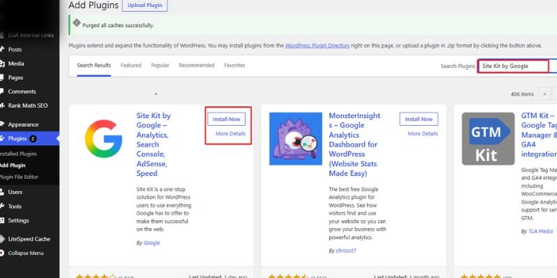557x278 pixels.
Task: Open LGA Internal Links menu
Action: (x=29, y=35)
